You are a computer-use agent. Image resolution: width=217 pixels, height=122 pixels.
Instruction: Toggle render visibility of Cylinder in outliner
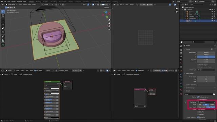click(215, 16)
